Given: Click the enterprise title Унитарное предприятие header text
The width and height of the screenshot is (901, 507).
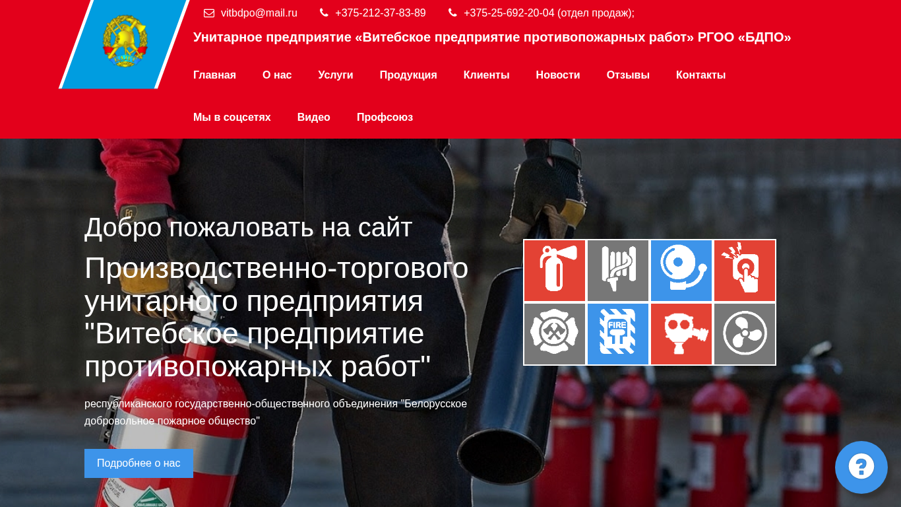Looking at the screenshot, I should pyautogui.click(x=492, y=37).
